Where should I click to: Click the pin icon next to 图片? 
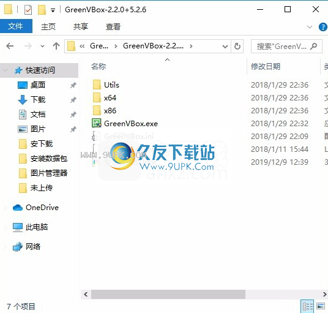[x=73, y=129]
